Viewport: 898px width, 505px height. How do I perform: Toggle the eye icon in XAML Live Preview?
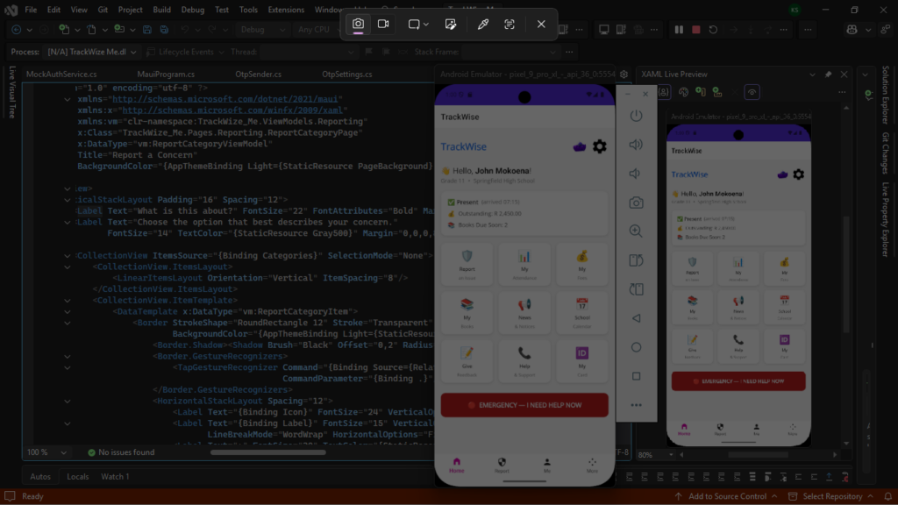click(752, 91)
